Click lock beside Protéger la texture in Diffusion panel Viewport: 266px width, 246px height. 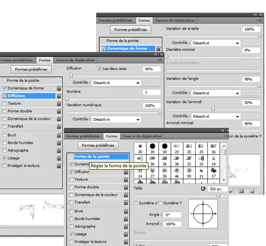click(x=59, y=165)
